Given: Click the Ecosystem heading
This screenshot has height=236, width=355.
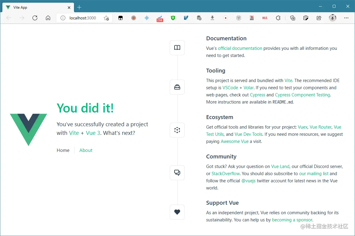Looking at the screenshot, I should tap(219, 117).
